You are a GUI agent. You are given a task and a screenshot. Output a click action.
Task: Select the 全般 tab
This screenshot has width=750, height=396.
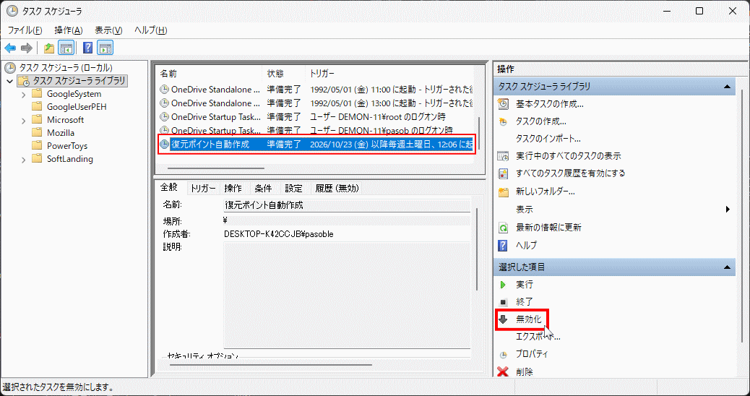[x=169, y=187]
